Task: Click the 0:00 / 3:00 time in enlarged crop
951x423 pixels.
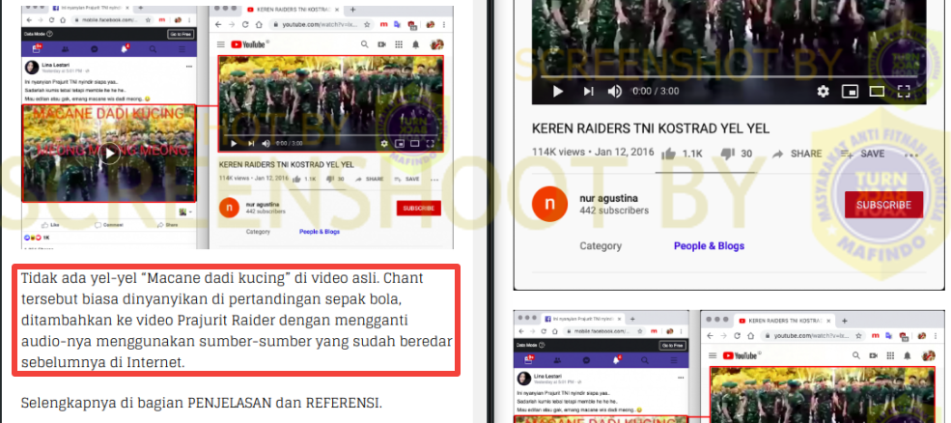Action: pos(656,91)
